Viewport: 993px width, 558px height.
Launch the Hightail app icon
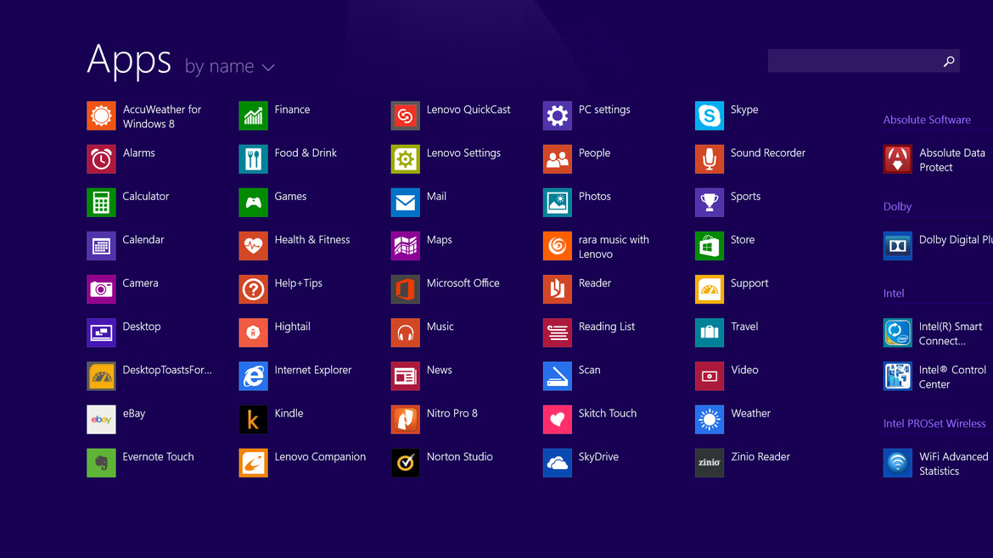[253, 332]
